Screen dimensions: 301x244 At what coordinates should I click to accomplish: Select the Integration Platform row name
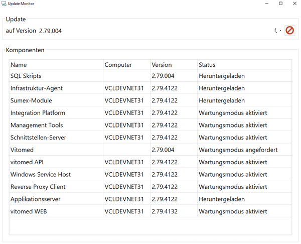[38, 113]
